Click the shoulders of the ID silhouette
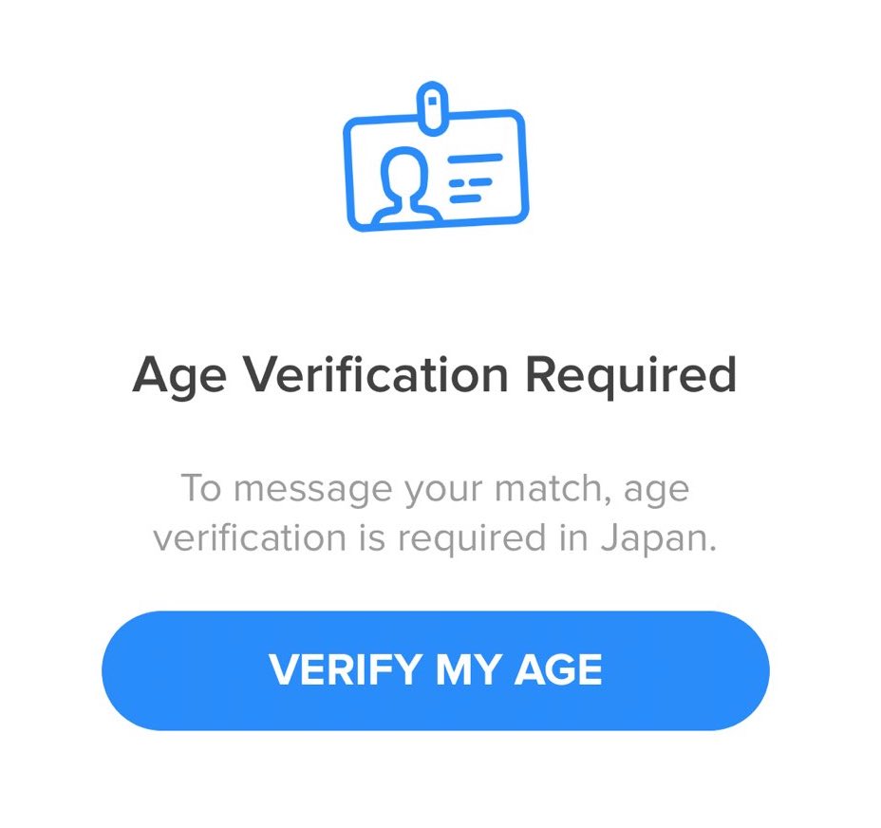Screen dimensions: 881x828 click(405, 211)
